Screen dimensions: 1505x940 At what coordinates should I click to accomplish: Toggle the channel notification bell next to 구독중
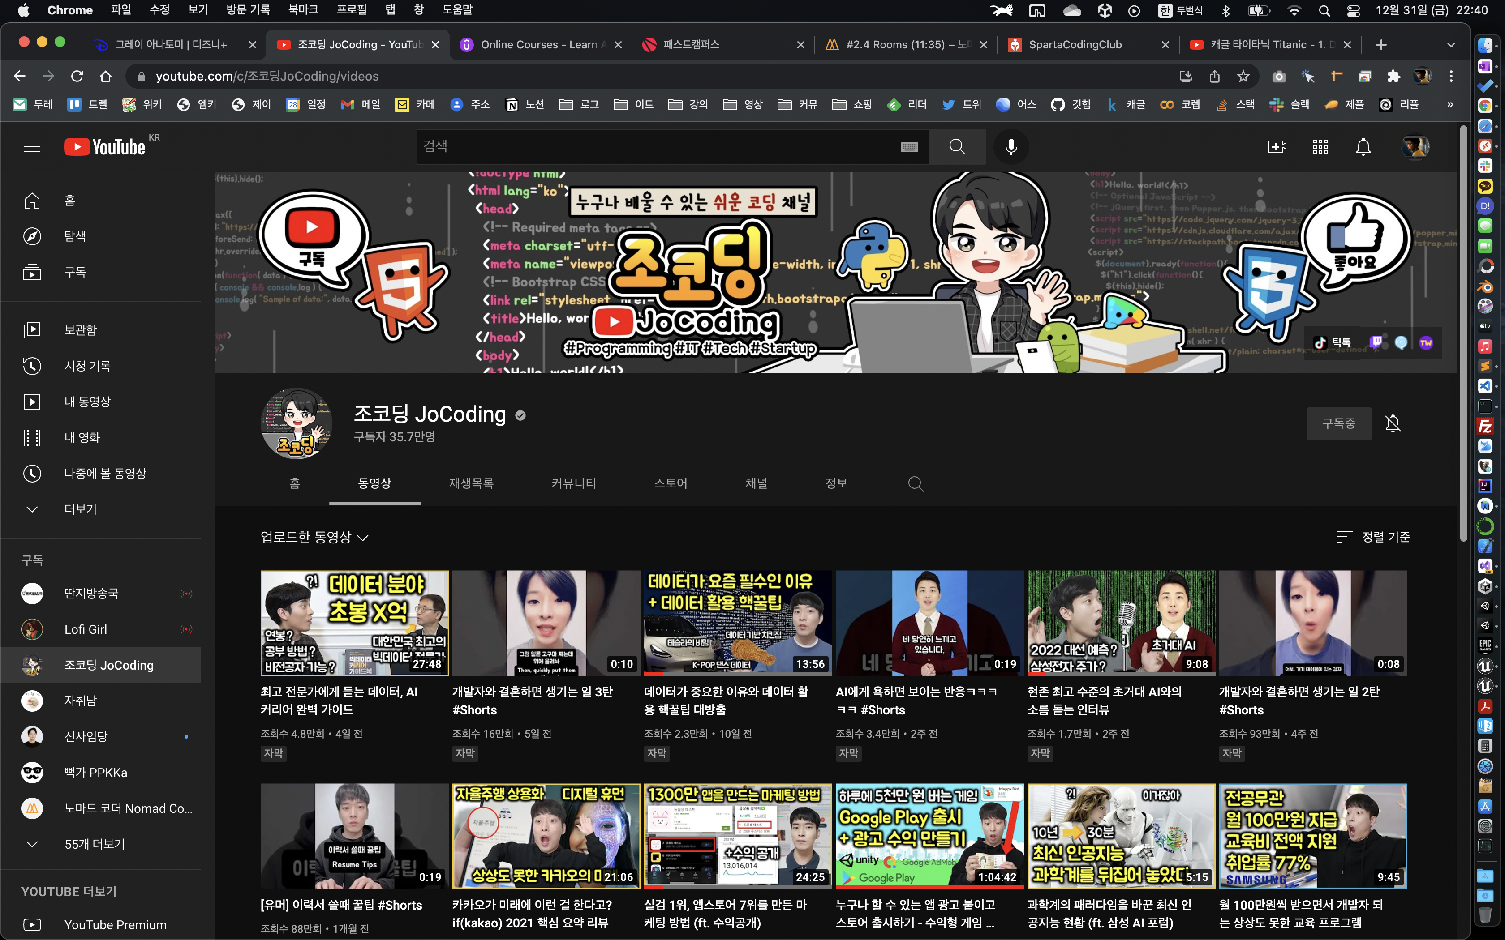tap(1393, 424)
